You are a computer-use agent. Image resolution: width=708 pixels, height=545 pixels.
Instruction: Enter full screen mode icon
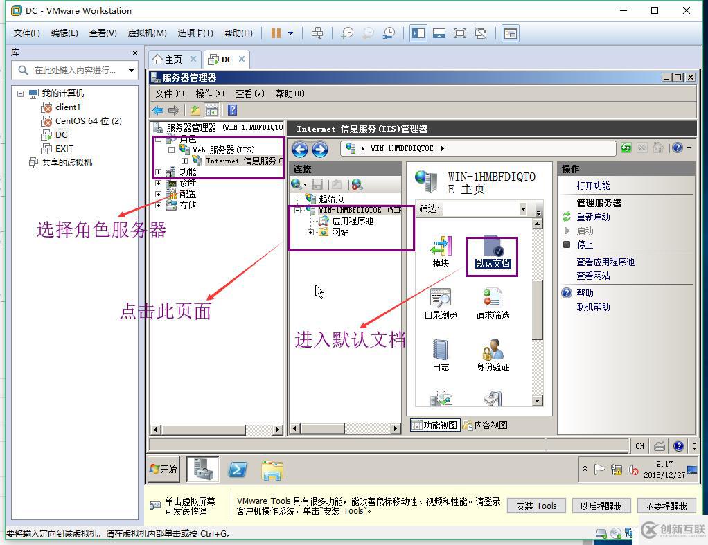point(460,33)
